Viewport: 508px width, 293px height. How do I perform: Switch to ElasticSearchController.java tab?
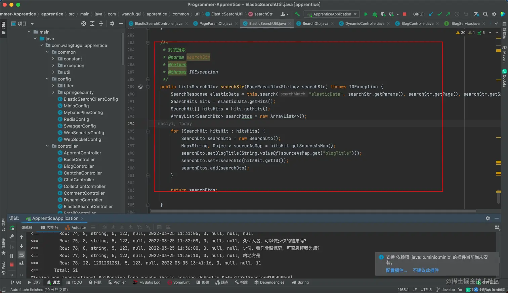[x=159, y=23]
